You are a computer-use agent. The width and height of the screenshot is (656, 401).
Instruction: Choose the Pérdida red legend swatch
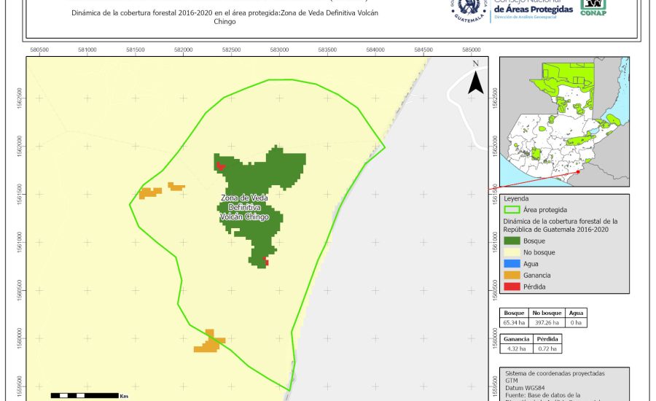[x=512, y=287]
